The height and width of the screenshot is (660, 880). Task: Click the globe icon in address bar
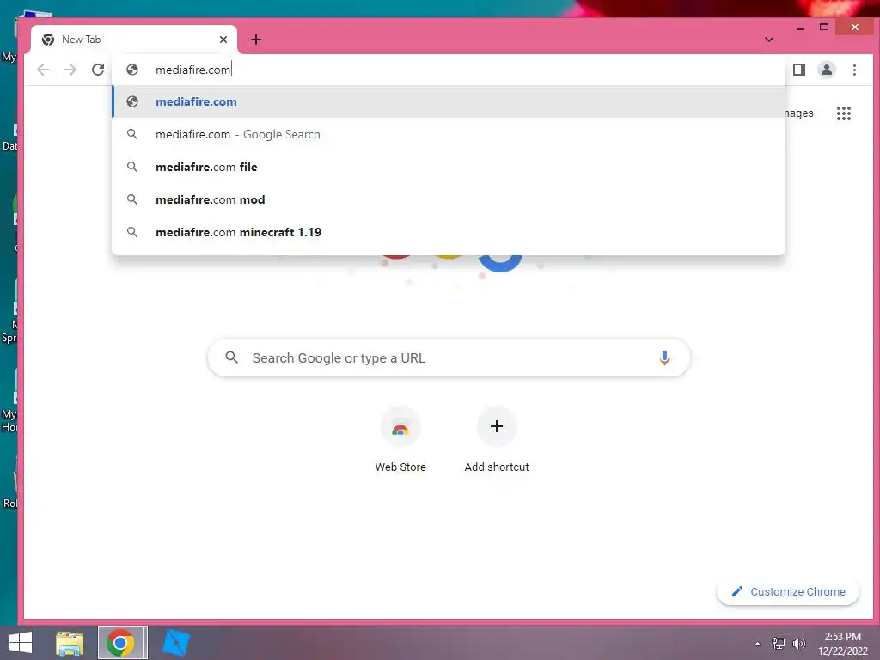click(132, 70)
